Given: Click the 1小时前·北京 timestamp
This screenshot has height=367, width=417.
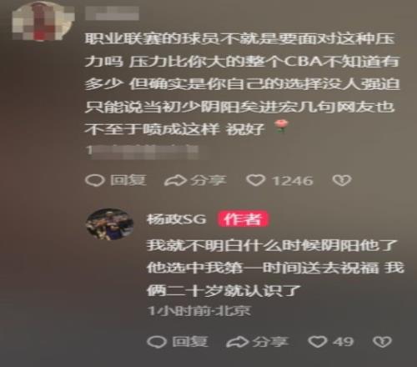Looking at the screenshot, I should tap(199, 310).
